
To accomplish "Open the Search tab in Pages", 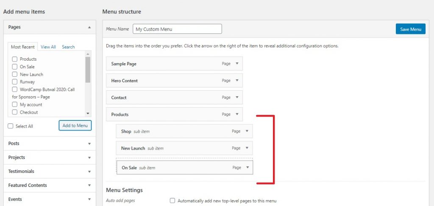I will (x=68, y=47).
